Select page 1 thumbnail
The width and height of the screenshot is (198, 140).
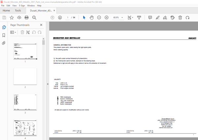coord(25,51)
